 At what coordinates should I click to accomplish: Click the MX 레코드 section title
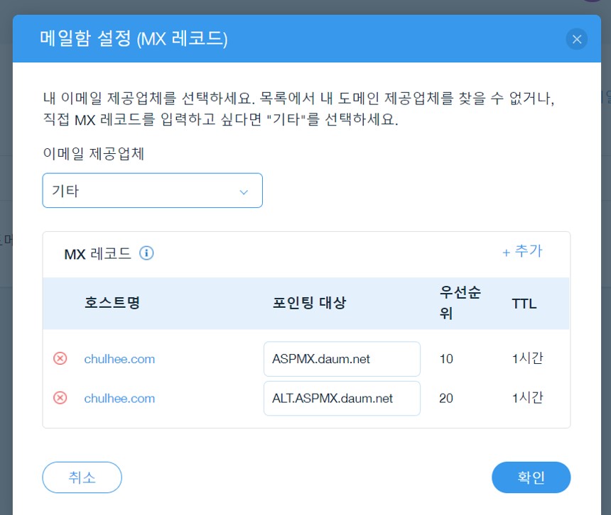click(x=97, y=254)
